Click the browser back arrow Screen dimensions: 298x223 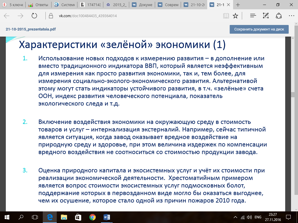point(7,16)
